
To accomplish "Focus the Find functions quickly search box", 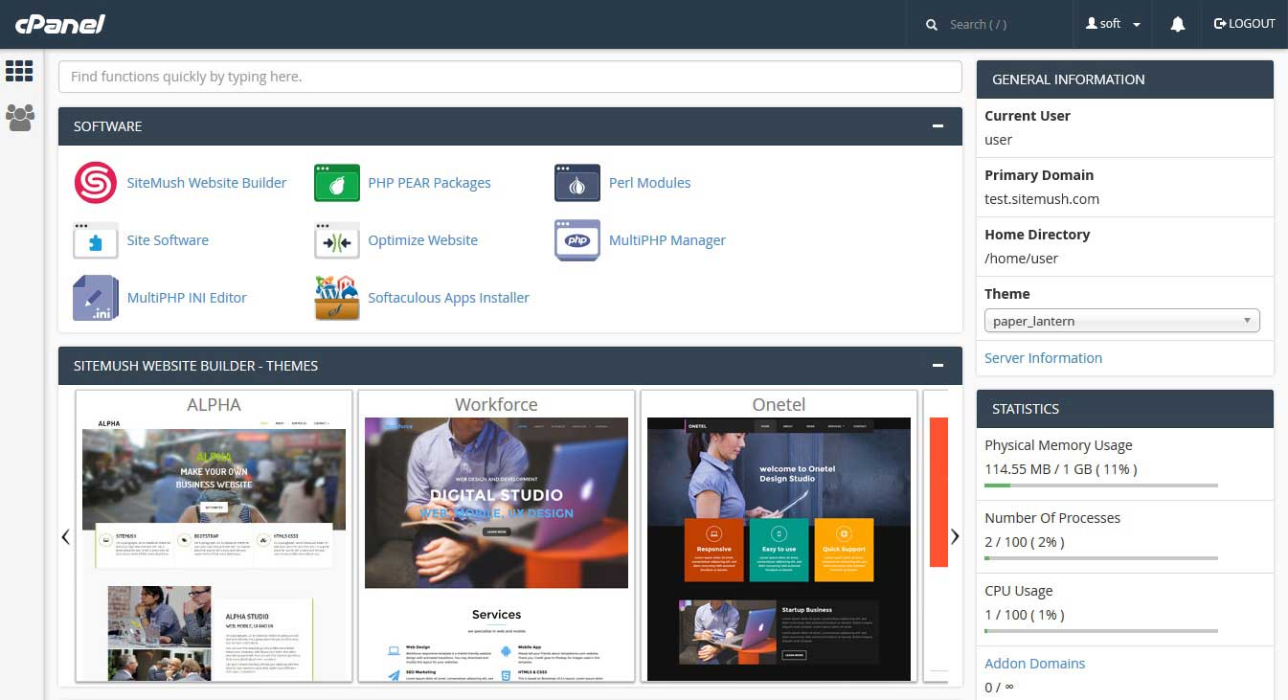I will pos(509,77).
